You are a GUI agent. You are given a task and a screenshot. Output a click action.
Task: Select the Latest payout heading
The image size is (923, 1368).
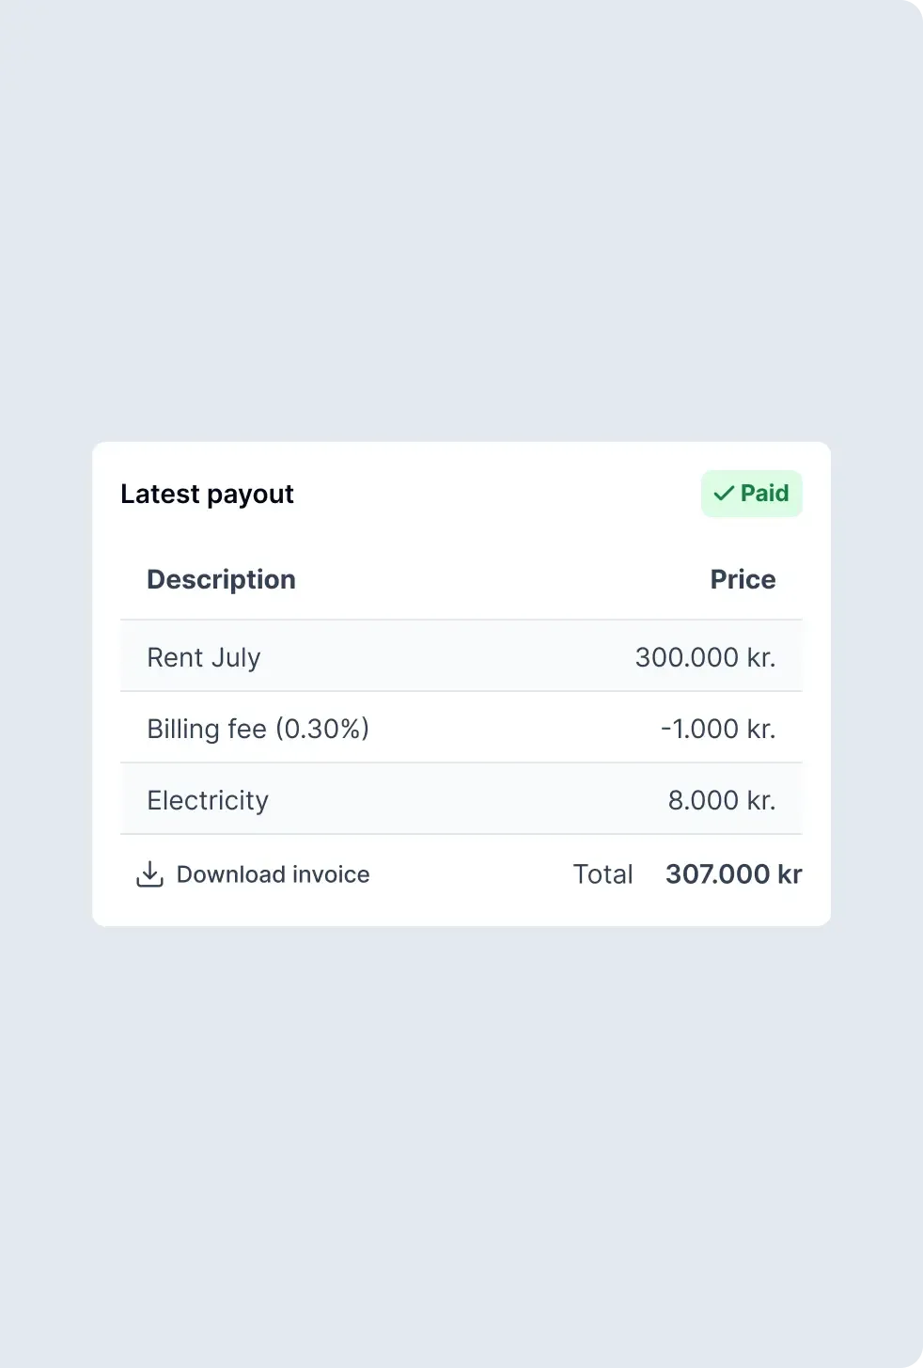(207, 495)
